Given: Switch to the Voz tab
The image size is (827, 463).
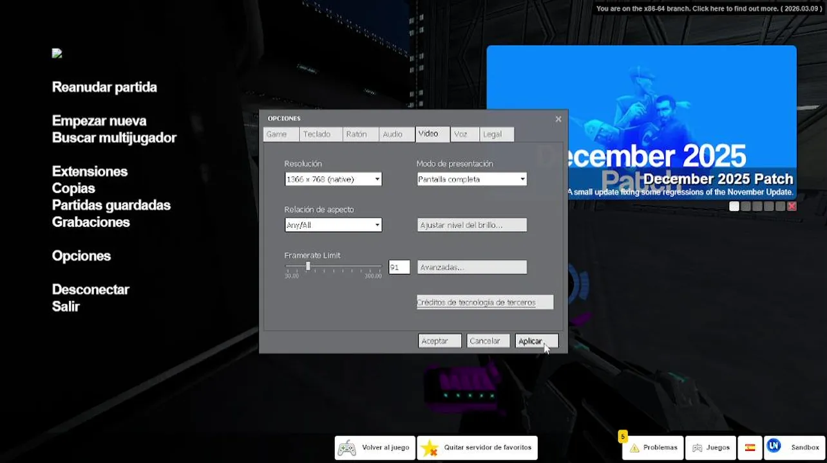Looking at the screenshot, I should click(x=465, y=134).
